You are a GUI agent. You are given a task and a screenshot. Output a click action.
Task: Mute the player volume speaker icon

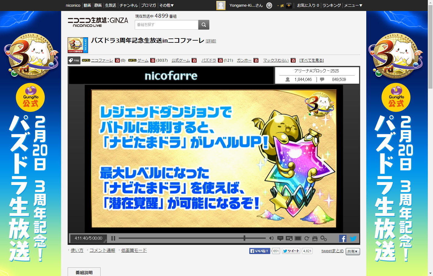click(x=271, y=238)
